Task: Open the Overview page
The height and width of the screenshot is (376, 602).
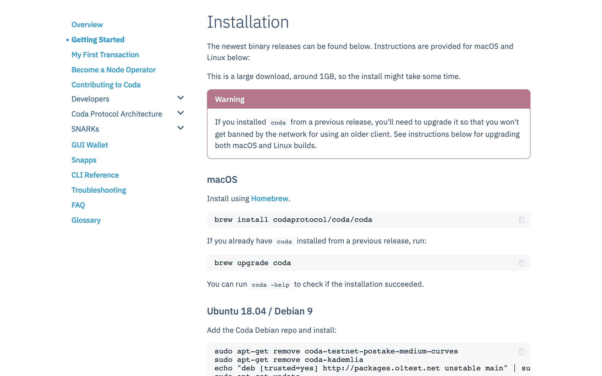Action: point(87,25)
